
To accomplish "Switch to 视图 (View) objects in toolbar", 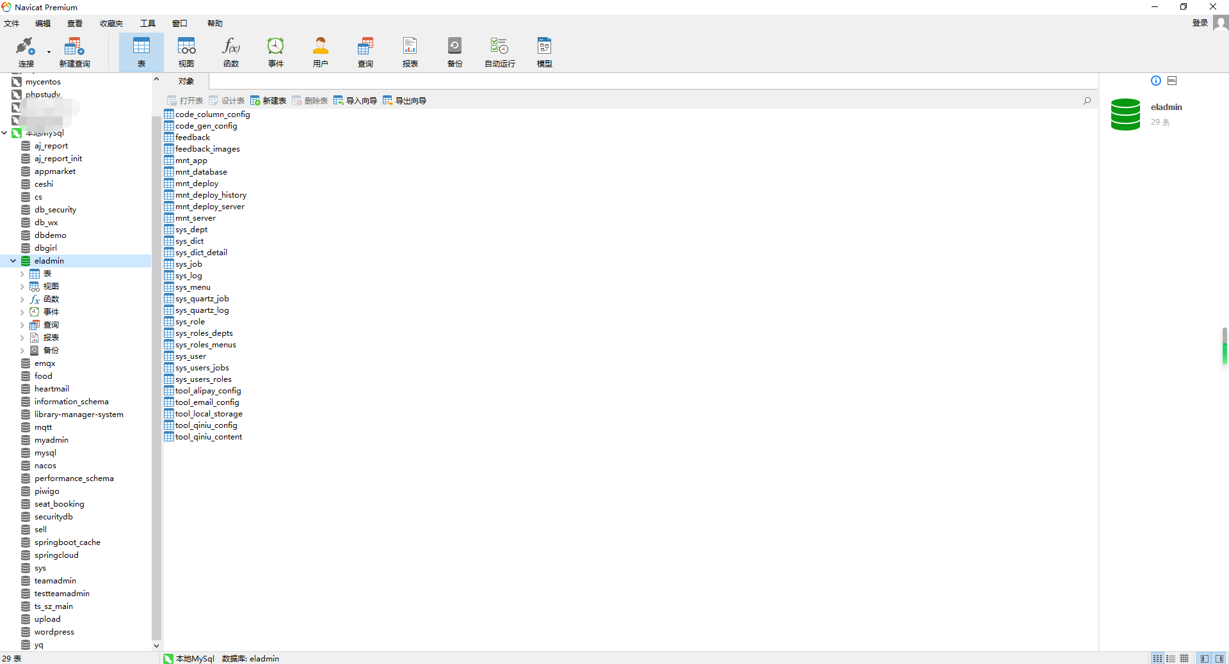I will click(x=186, y=52).
